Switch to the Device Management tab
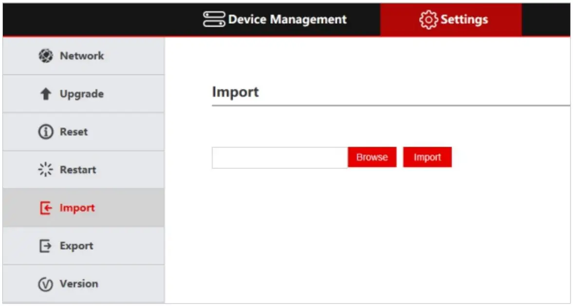Viewport: 573px width, 306px height. pyautogui.click(x=274, y=19)
